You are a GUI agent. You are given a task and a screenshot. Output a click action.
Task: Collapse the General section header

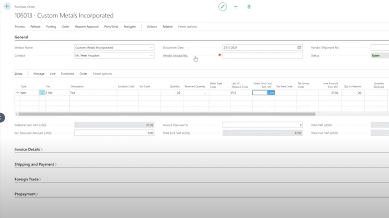(21, 37)
